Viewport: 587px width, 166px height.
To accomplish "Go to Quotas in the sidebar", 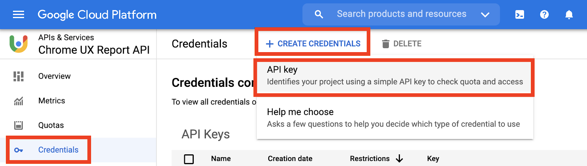I will coord(51,126).
